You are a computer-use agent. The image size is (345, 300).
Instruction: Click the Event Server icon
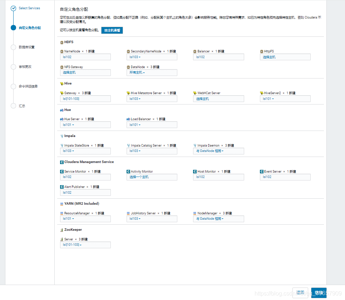(262, 172)
